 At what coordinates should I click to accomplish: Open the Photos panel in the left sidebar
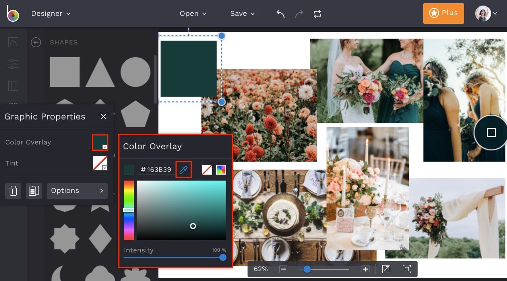(13, 42)
